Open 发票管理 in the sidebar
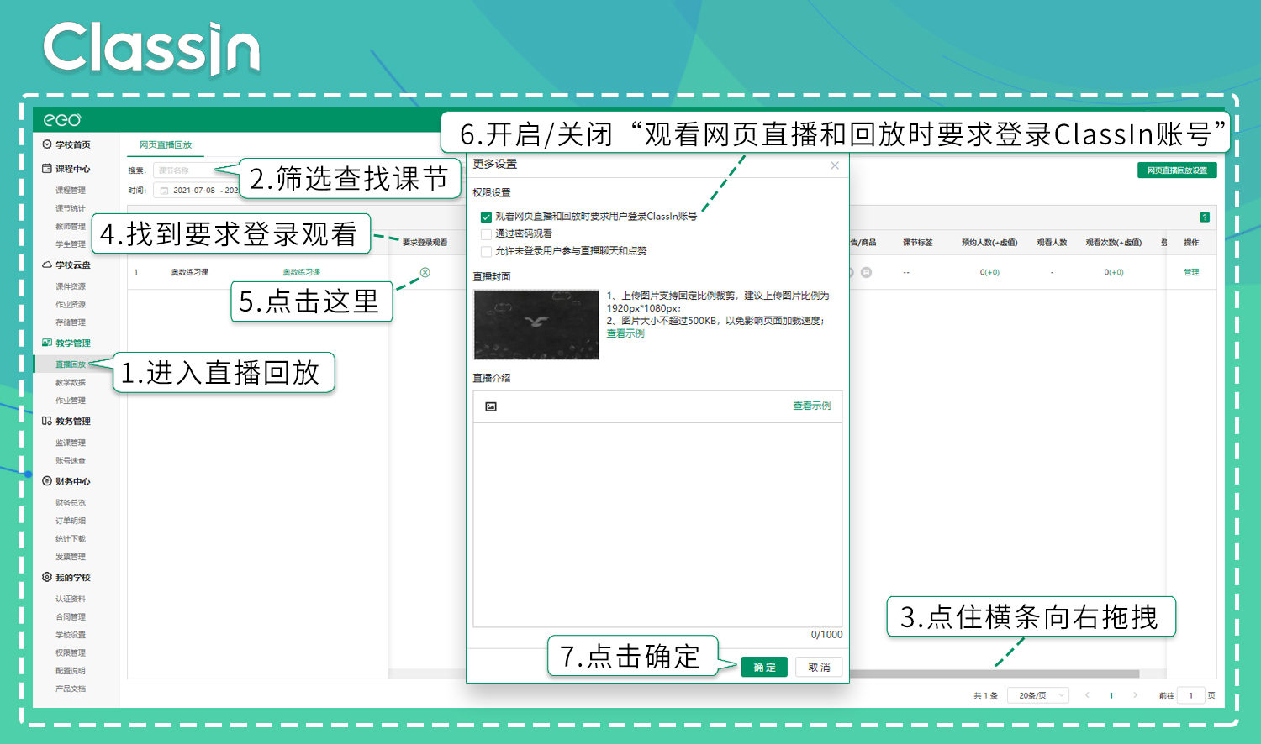Viewport: 1261px width, 744px height. click(x=71, y=557)
